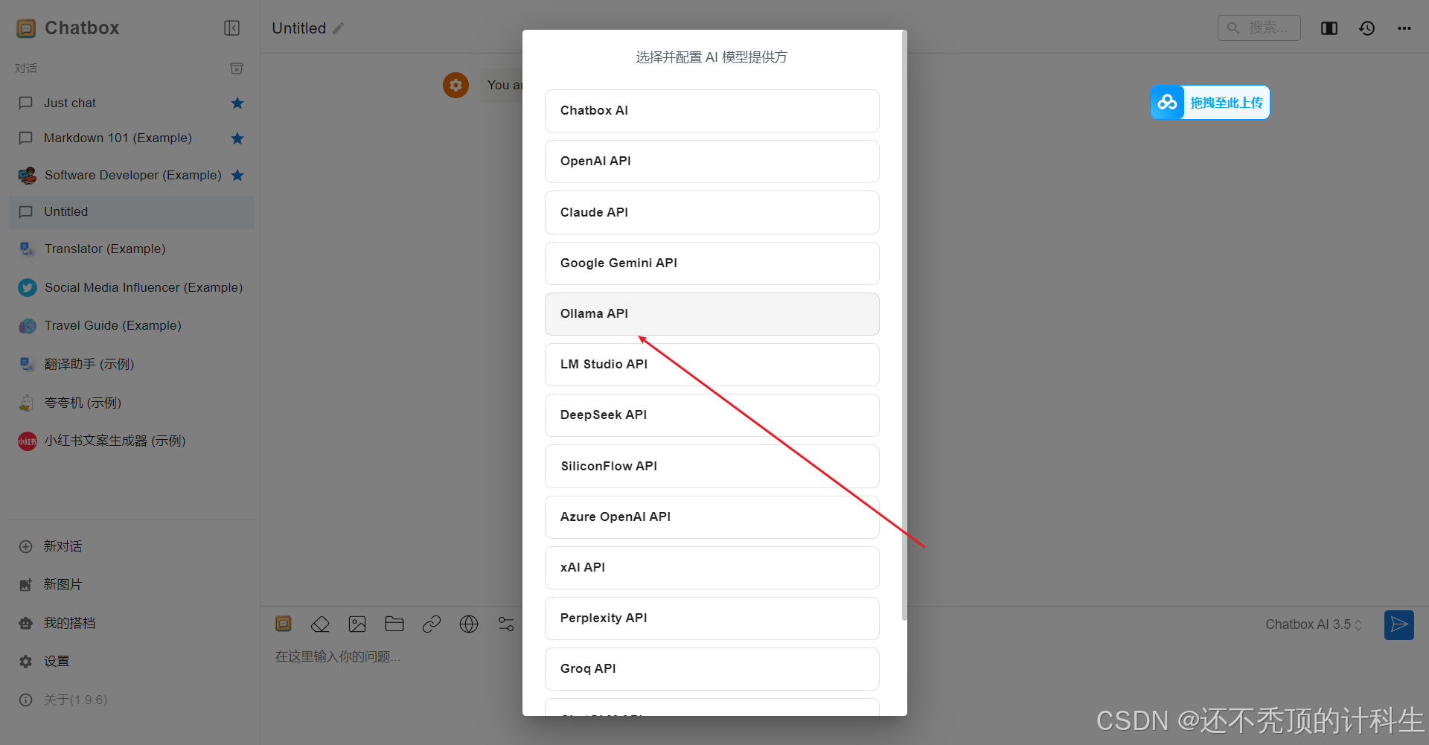Open 翻译助手 (示例) conversation
This screenshot has width=1429, height=745.
point(132,364)
